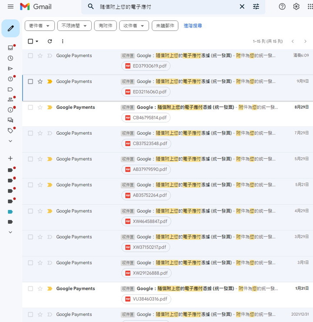Open Inbox icon in sidebar
313x322 pixels.
pos(10,48)
